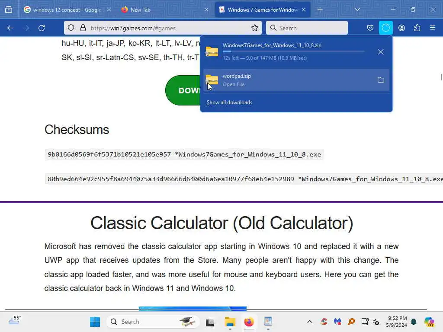Open the Extensions puzzle icon
Screen dimensions: 443x332
[417, 28]
